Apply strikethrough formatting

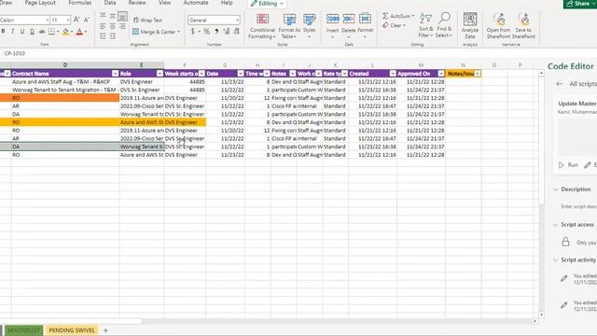pos(42,31)
